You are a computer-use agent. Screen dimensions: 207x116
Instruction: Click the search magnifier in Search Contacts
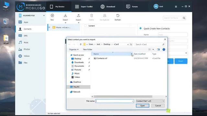click(184, 18)
